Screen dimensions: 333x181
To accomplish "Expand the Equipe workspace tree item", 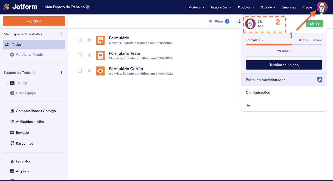I will coord(6,83).
